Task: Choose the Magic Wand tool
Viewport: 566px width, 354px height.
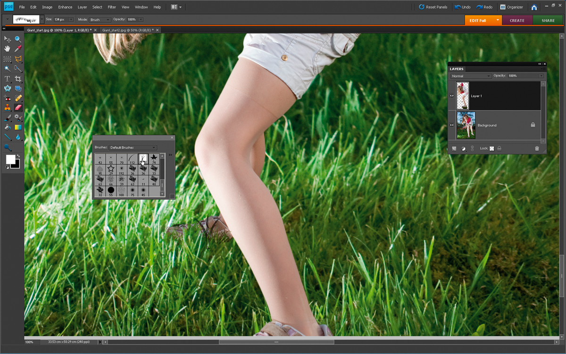Action: pyautogui.click(x=8, y=68)
